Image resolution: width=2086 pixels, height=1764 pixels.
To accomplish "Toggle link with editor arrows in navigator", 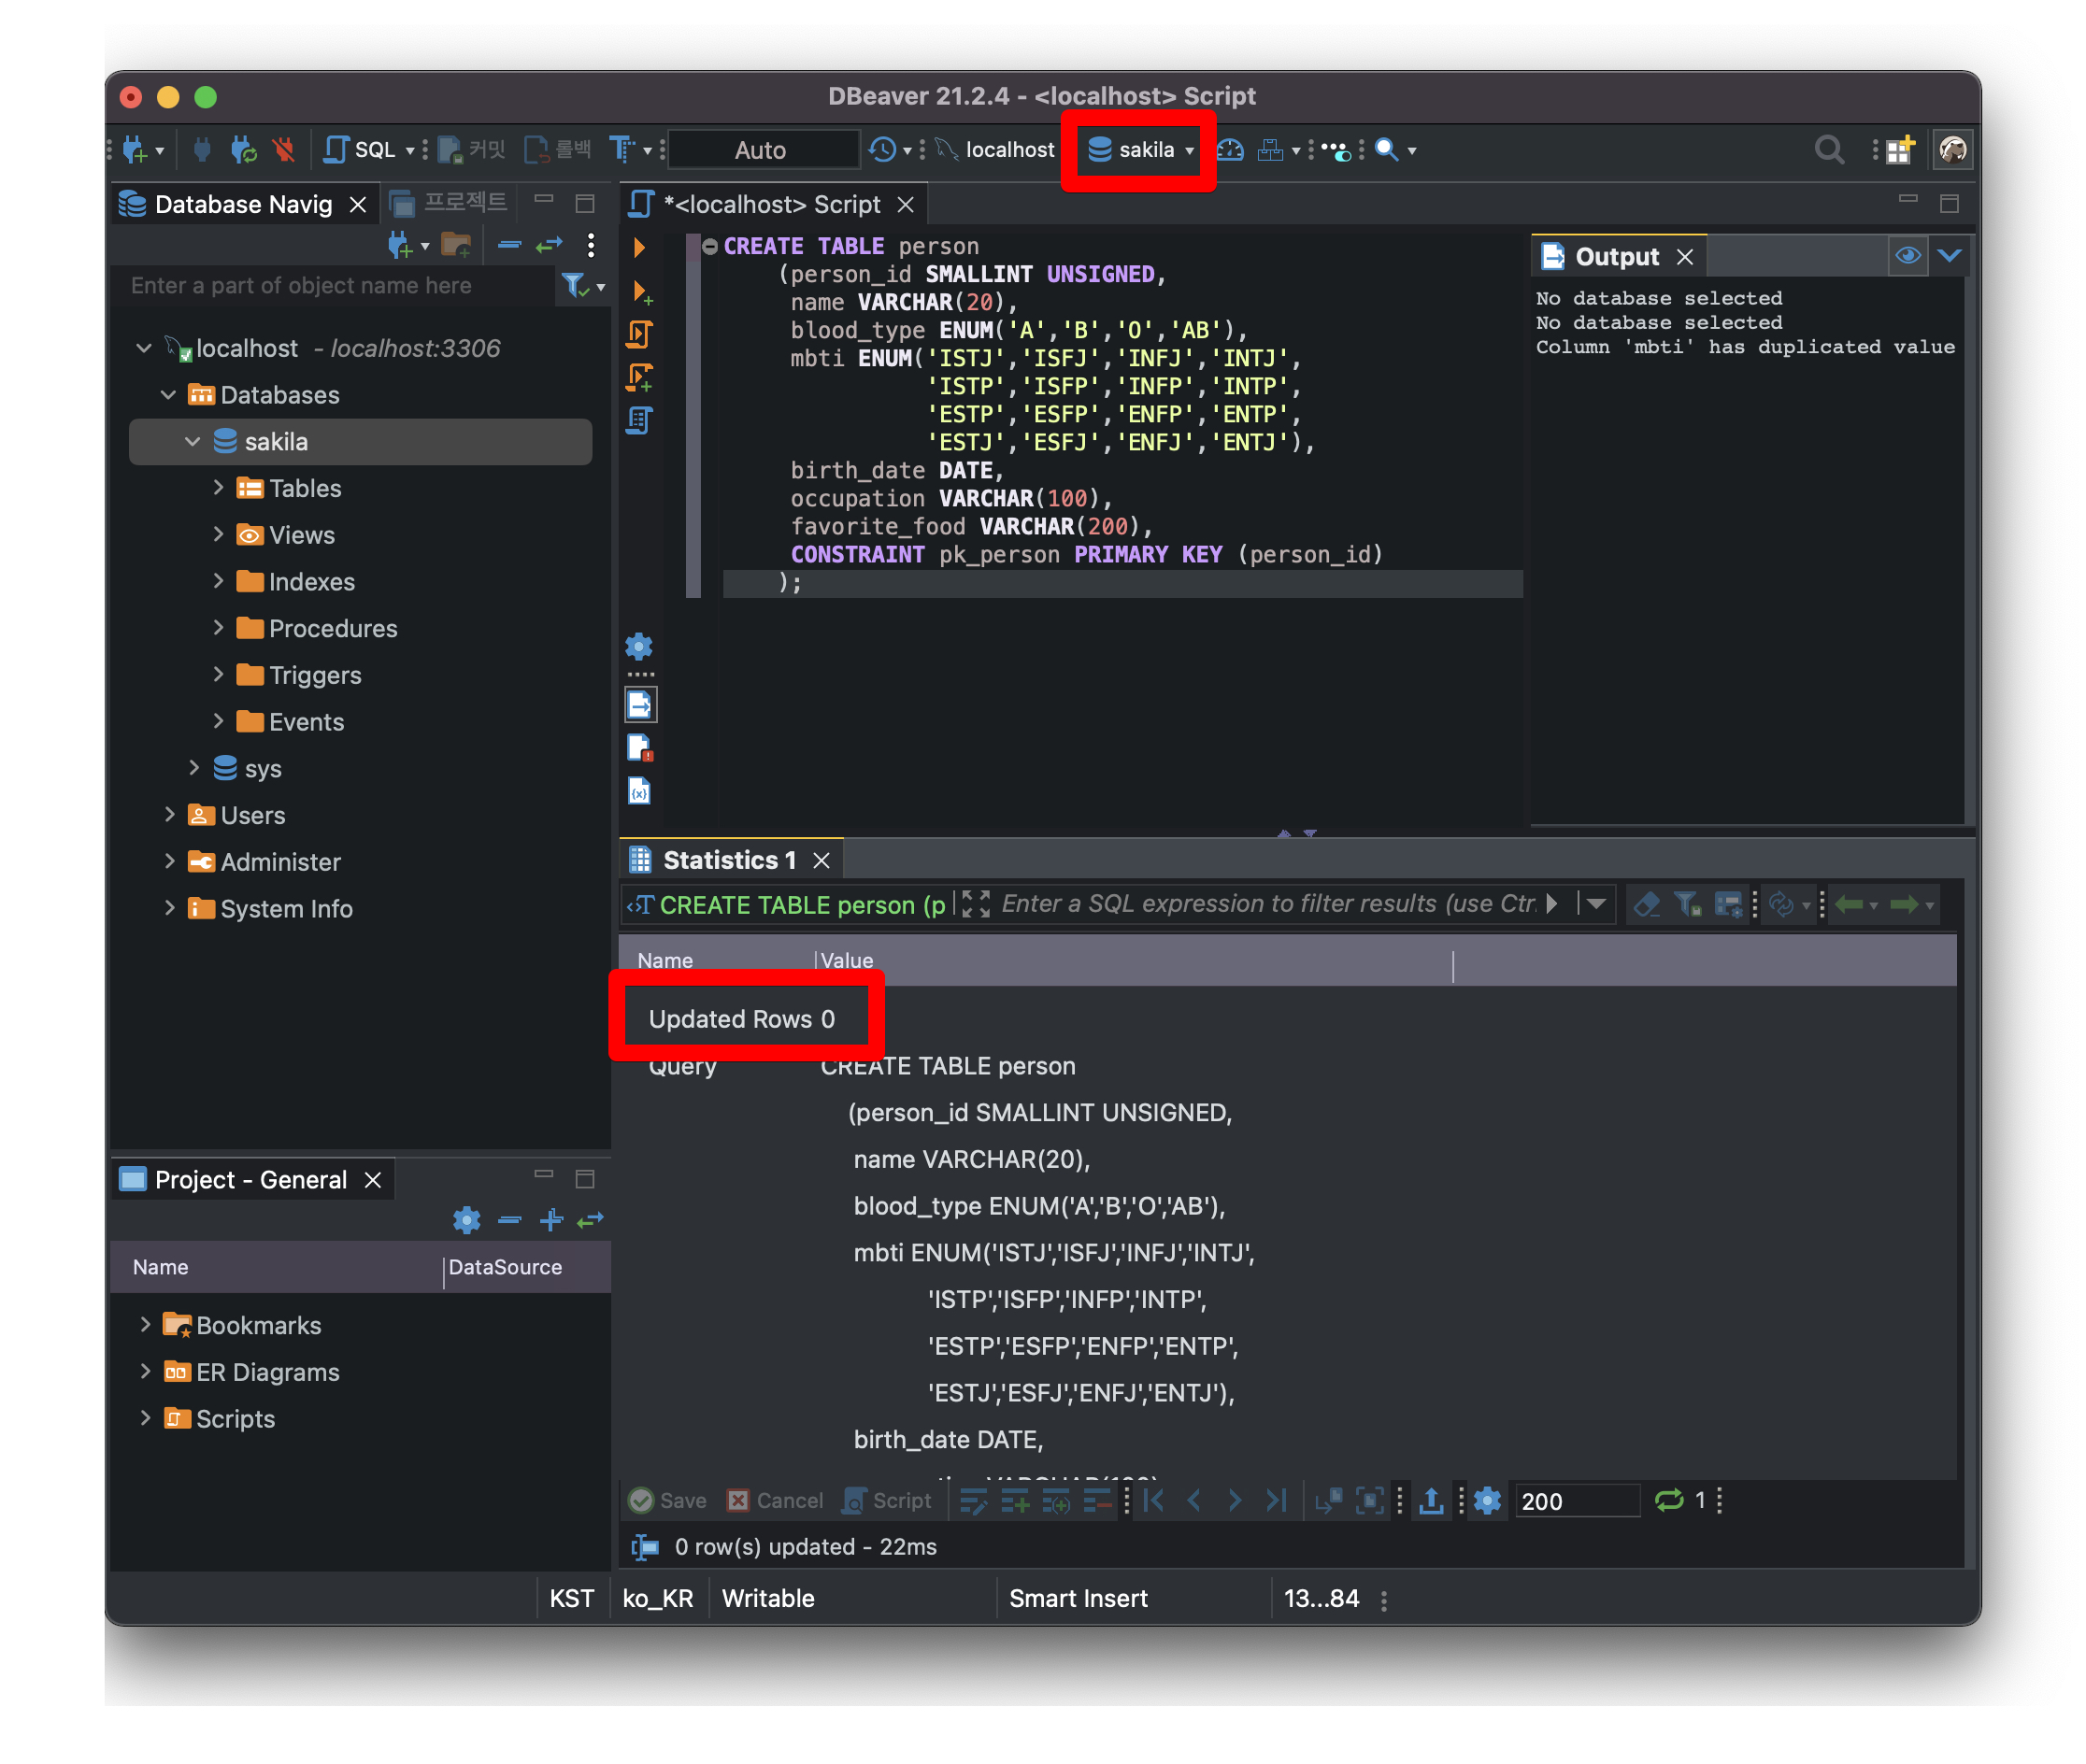I will [x=550, y=245].
